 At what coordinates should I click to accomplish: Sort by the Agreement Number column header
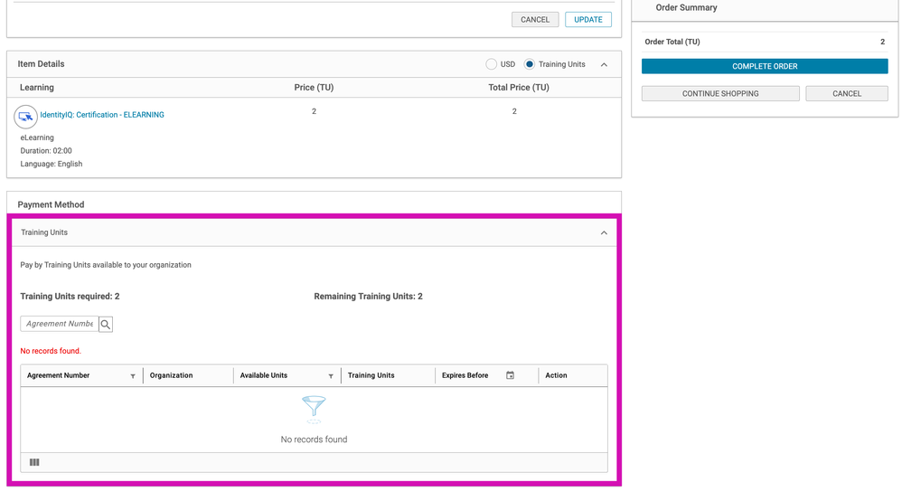(59, 375)
